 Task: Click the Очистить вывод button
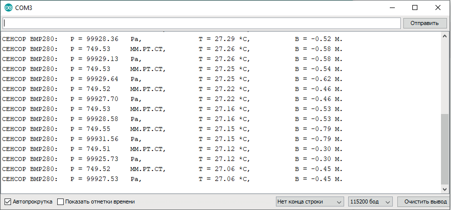pyautogui.click(x=422, y=201)
